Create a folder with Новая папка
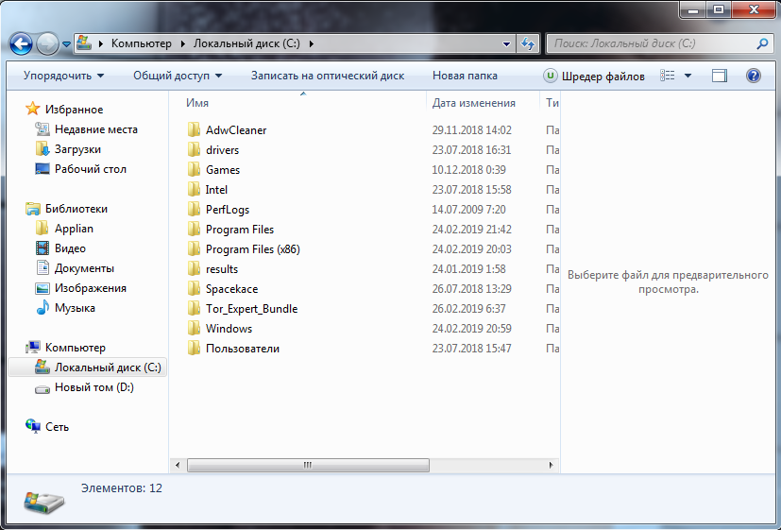This screenshot has width=781, height=530. (x=464, y=76)
